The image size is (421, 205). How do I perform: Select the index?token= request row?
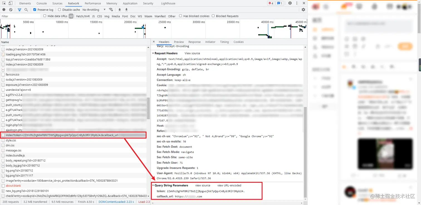tap(74, 135)
